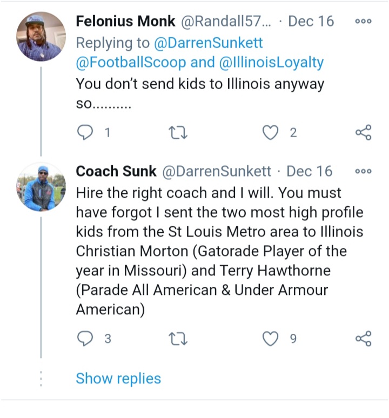Open @FootballScoop mention link

click(131, 63)
